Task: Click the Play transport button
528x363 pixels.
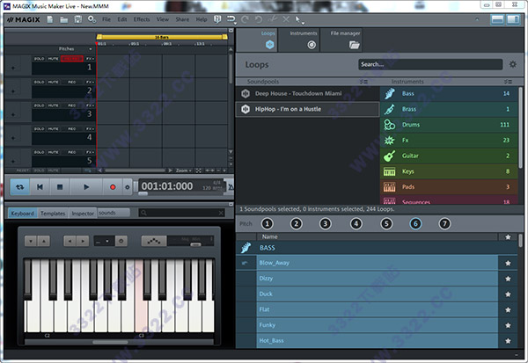Action: (x=86, y=186)
